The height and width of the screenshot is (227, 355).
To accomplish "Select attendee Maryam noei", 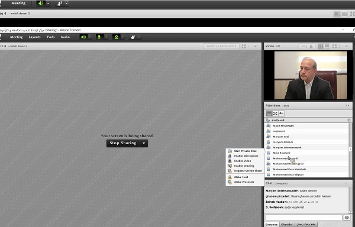I will (306, 137).
